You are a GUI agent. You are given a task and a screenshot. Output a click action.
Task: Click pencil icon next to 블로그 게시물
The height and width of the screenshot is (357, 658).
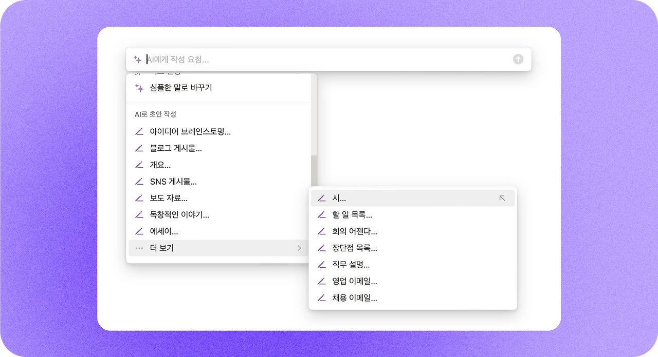tap(139, 148)
